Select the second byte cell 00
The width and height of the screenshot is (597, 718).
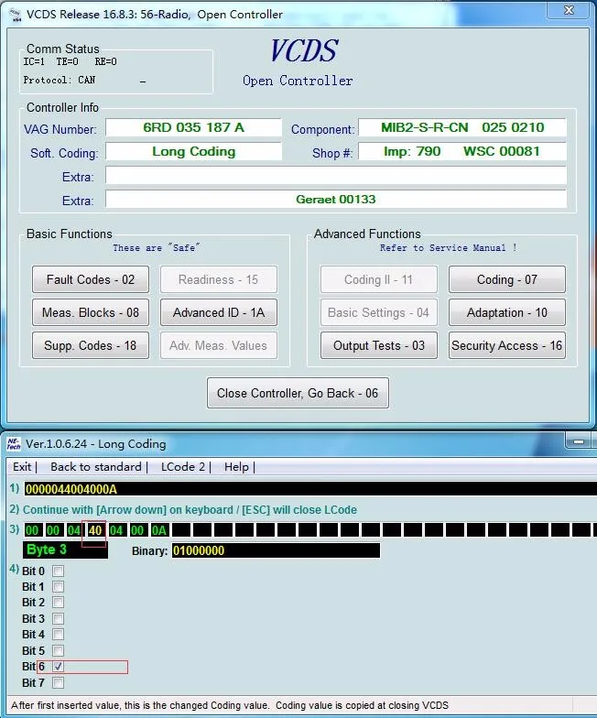(x=53, y=530)
